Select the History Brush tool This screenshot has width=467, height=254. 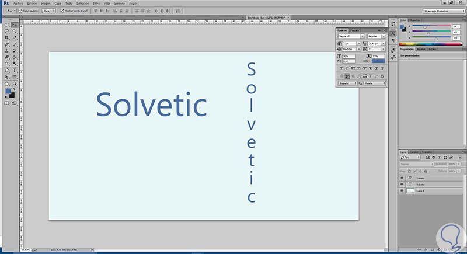[14, 51]
